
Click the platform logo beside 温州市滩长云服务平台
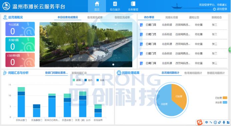tap(6, 6)
